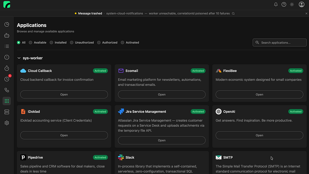Image resolution: width=309 pixels, height=174 pixels.
Task: Click the Slack logo icon
Action: pos(121,157)
